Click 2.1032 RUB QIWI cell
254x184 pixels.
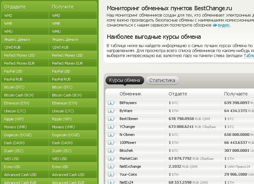193,166
